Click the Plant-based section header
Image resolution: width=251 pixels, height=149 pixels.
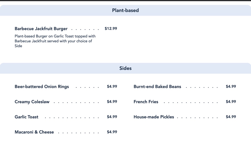(x=125, y=10)
